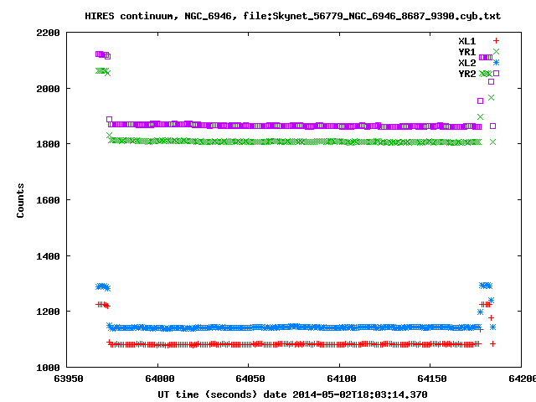The image size is (536, 402).
Task: Click the XL2 legend label
Action: click(467, 63)
